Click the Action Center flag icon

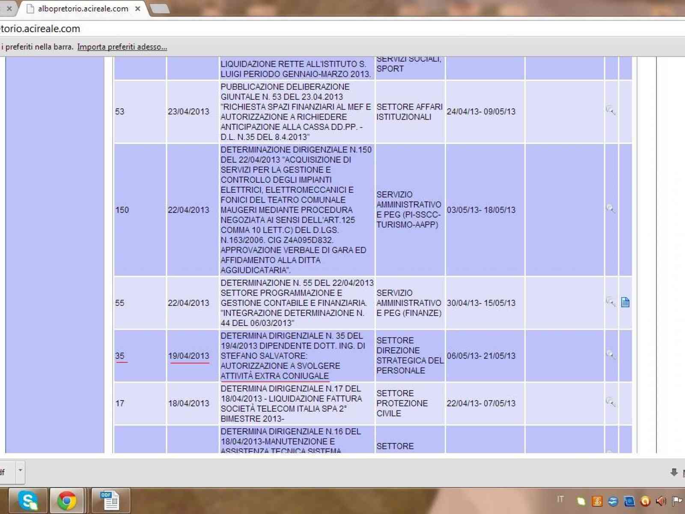tap(677, 501)
